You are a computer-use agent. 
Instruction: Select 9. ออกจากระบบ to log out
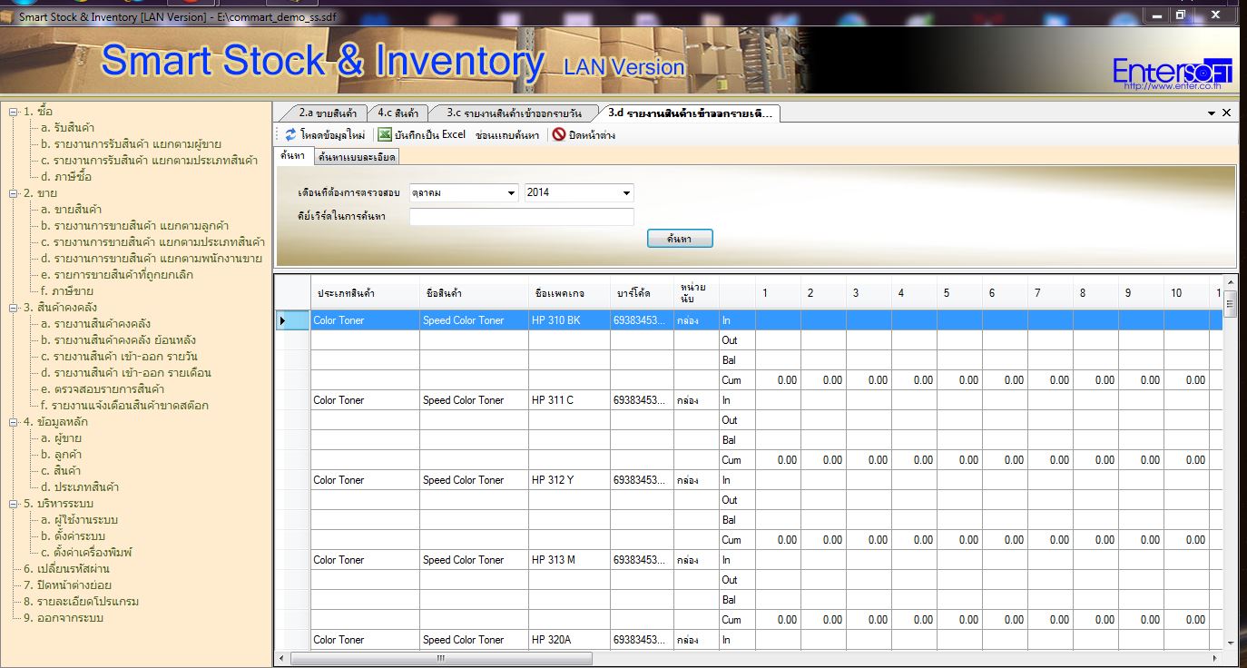(x=64, y=618)
